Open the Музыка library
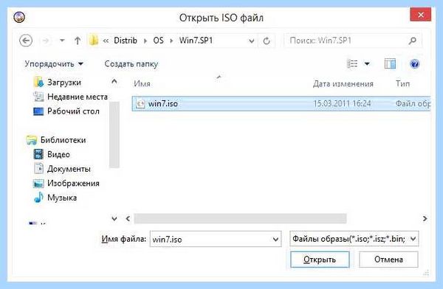 tap(55, 198)
